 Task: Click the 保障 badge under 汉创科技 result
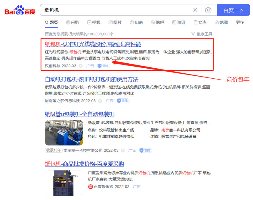point(104,66)
